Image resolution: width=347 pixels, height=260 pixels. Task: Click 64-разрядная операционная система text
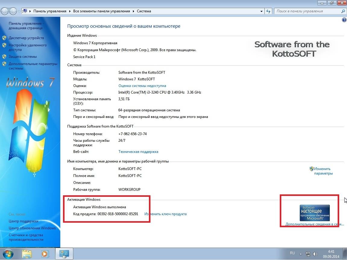(x=149, y=110)
